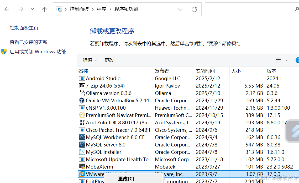Select 程序 breadcrumb in address bar
299x183 pixels.
[101, 9]
